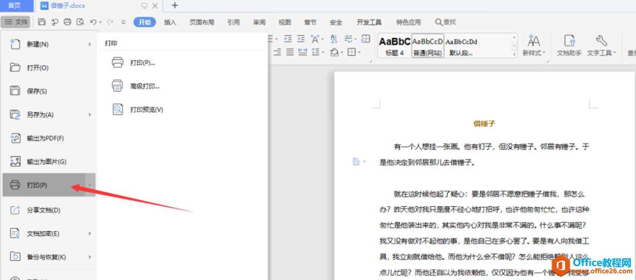Expand the 新建(N) submenu arrow
The width and height of the screenshot is (636, 280).
pyautogui.click(x=89, y=44)
